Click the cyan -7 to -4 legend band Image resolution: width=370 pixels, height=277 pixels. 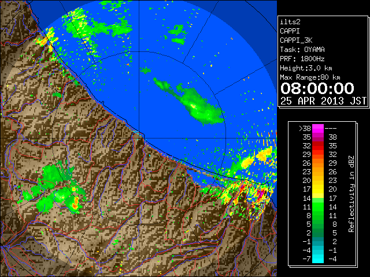coord(318,259)
